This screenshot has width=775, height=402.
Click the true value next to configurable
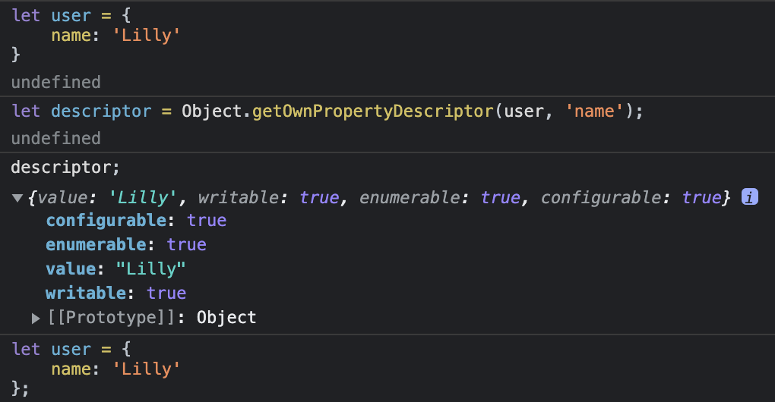coord(207,220)
